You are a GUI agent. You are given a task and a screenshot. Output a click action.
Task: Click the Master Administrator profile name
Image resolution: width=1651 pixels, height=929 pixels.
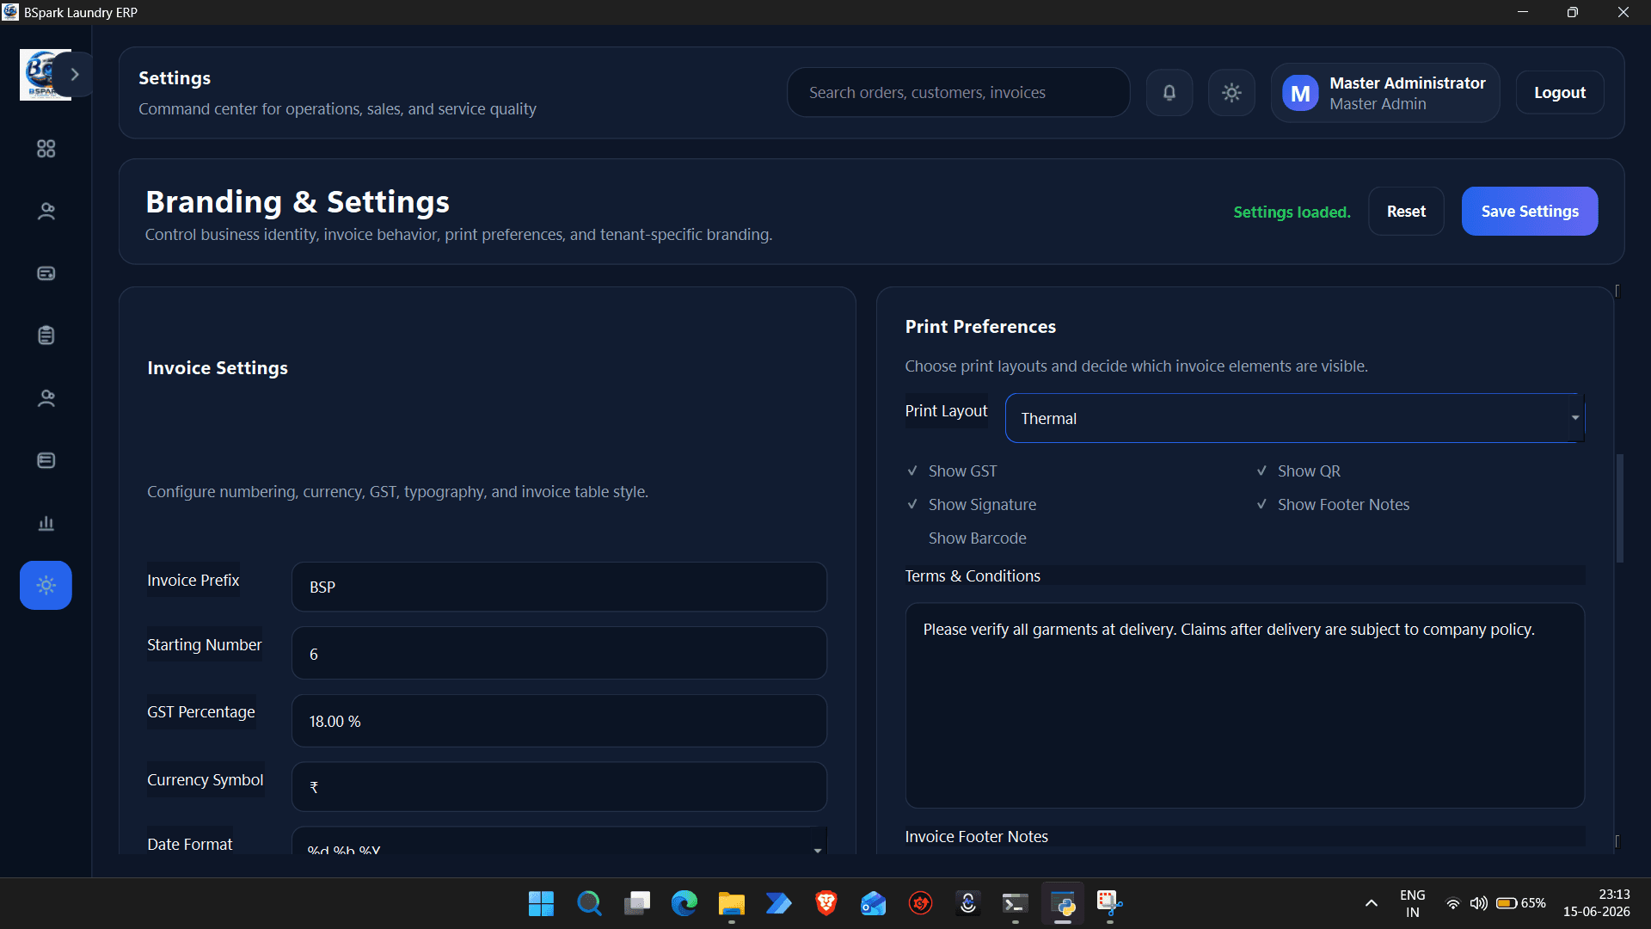1407,83
